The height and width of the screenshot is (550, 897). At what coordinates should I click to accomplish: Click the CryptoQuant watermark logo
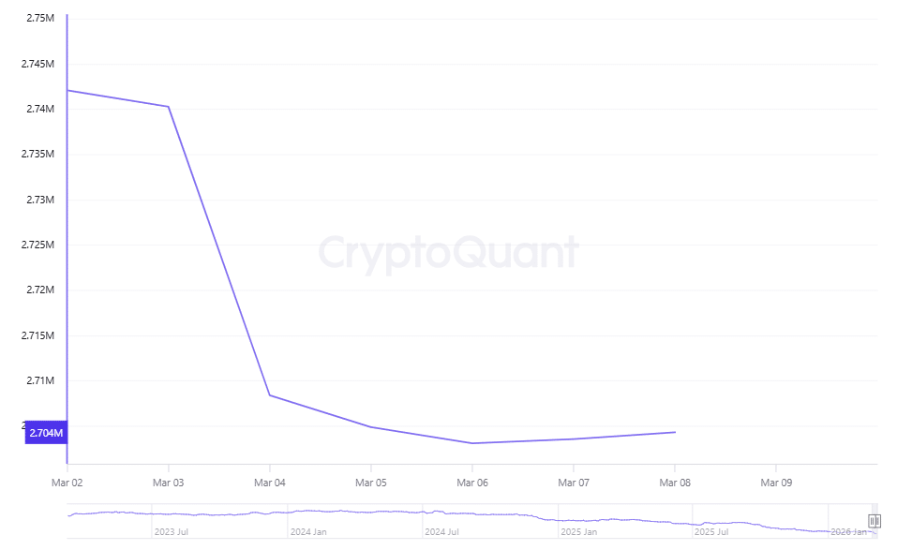click(x=448, y=253)
